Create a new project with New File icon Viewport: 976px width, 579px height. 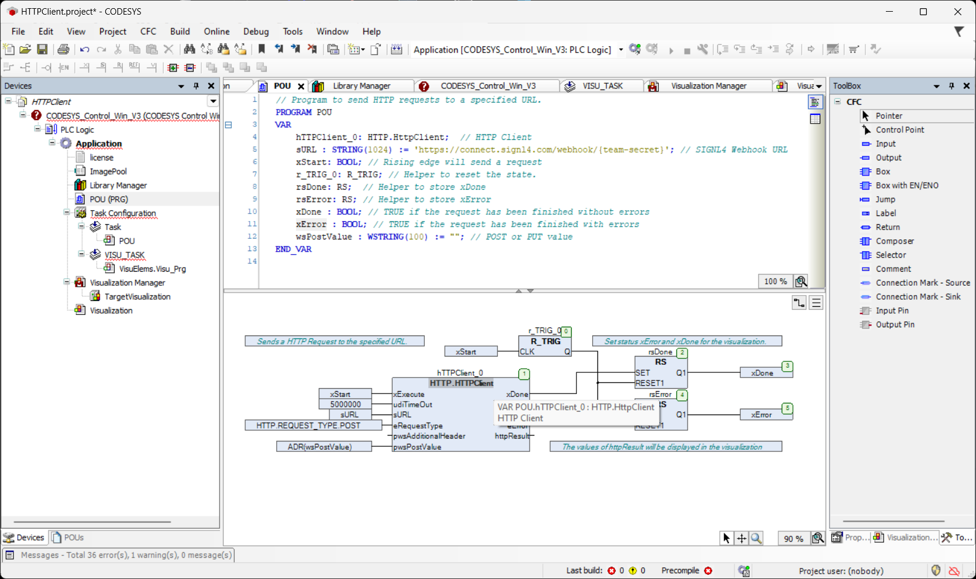point(9,49)
